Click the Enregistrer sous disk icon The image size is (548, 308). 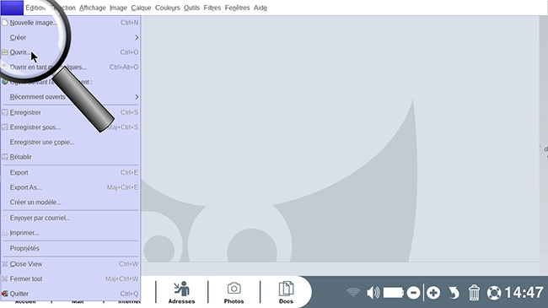click(5, 127)
